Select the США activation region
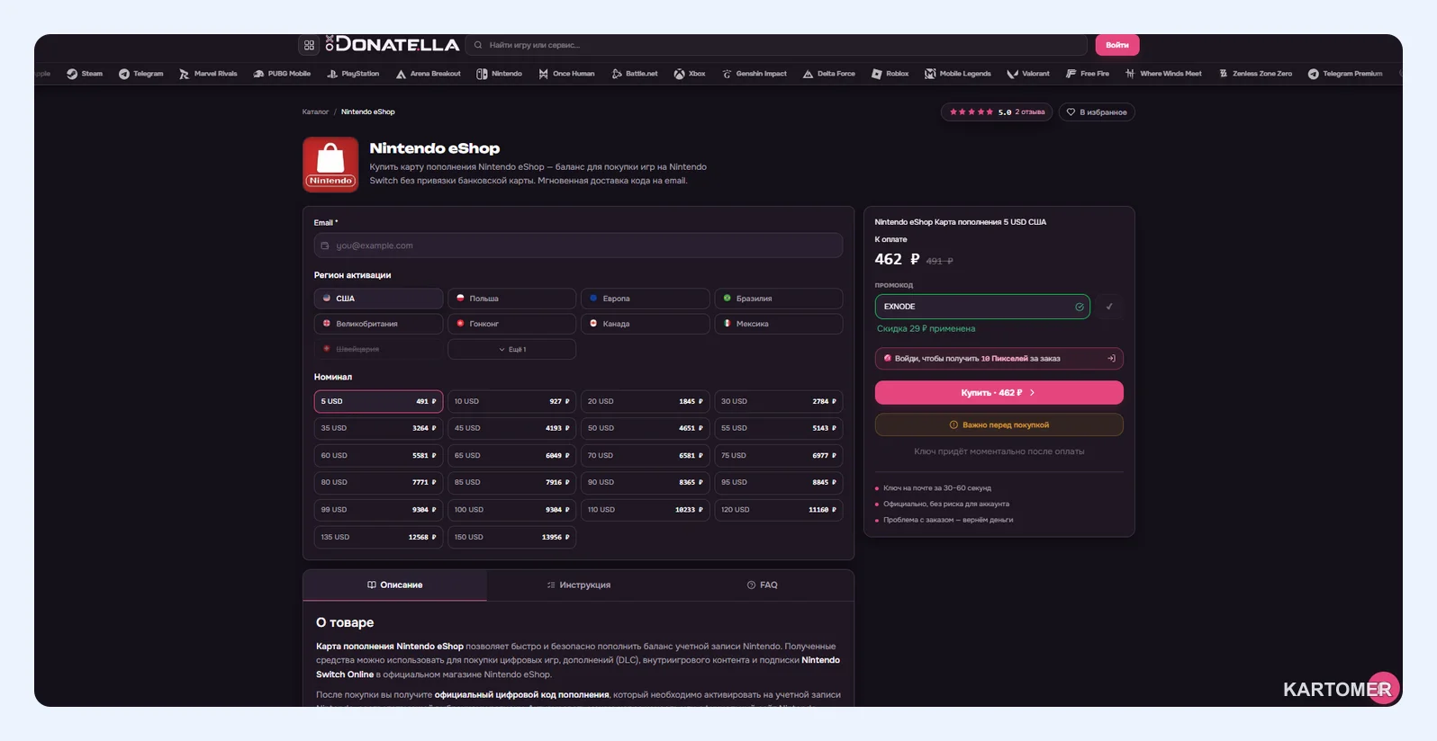 pyautogui.click(x=378, y=299)
